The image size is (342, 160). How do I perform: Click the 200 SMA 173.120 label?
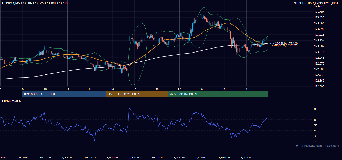(x=284, y=43)
